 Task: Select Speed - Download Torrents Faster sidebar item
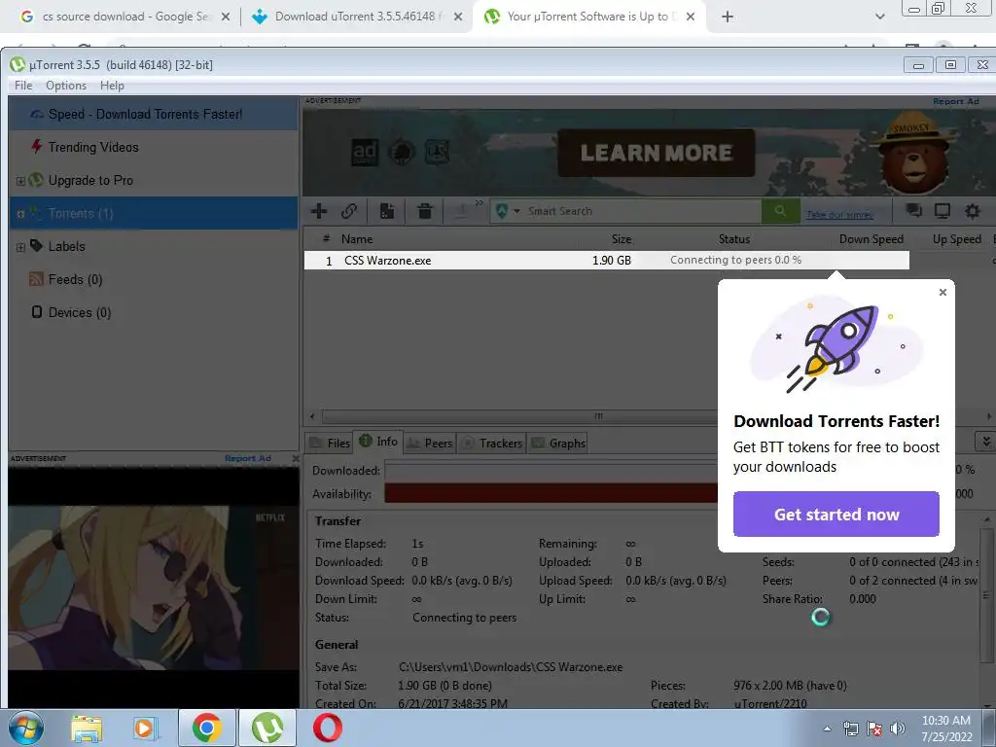(x=153, y=115)
